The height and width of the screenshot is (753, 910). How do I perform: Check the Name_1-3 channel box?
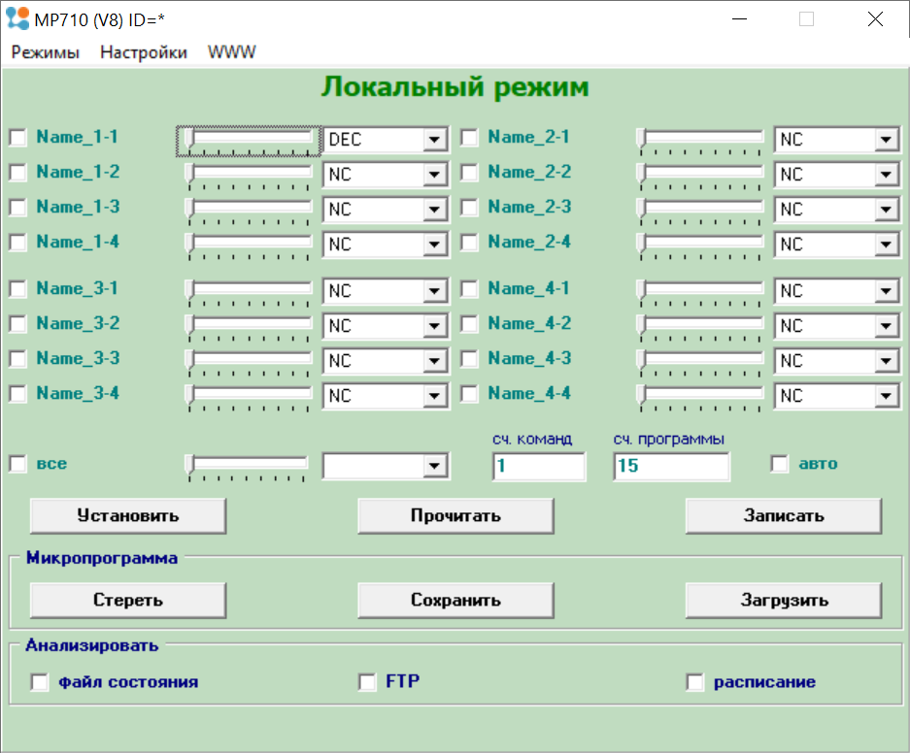18,208
